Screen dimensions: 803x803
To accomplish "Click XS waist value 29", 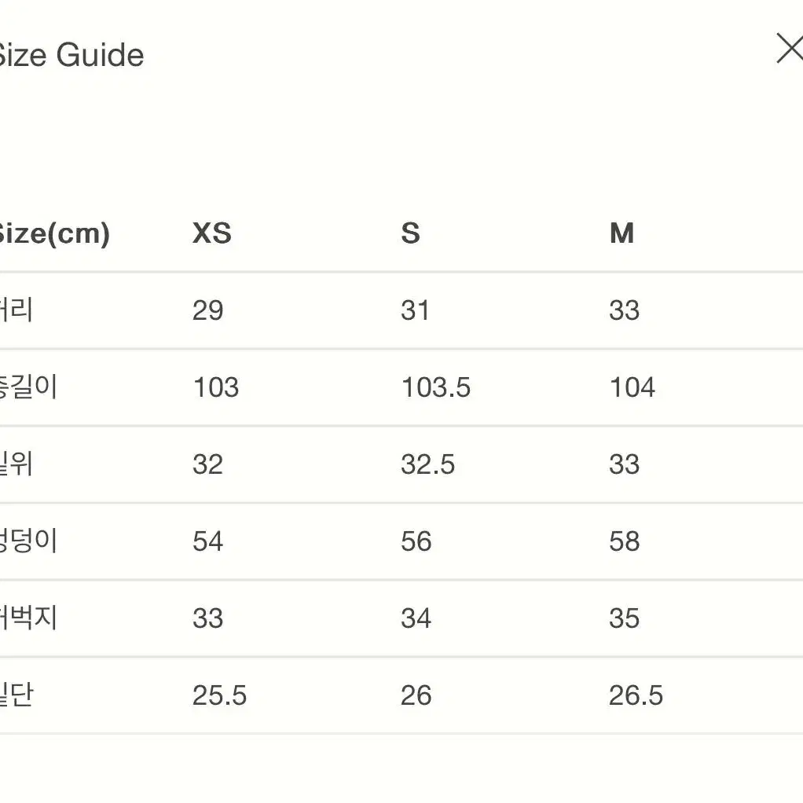I will click(x=208, y=310).
